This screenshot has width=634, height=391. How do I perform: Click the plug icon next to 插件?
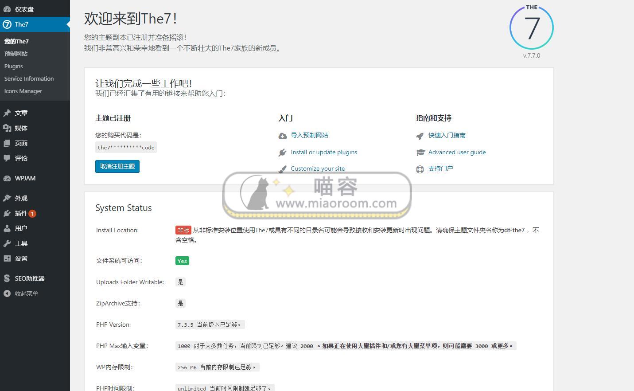7,213
